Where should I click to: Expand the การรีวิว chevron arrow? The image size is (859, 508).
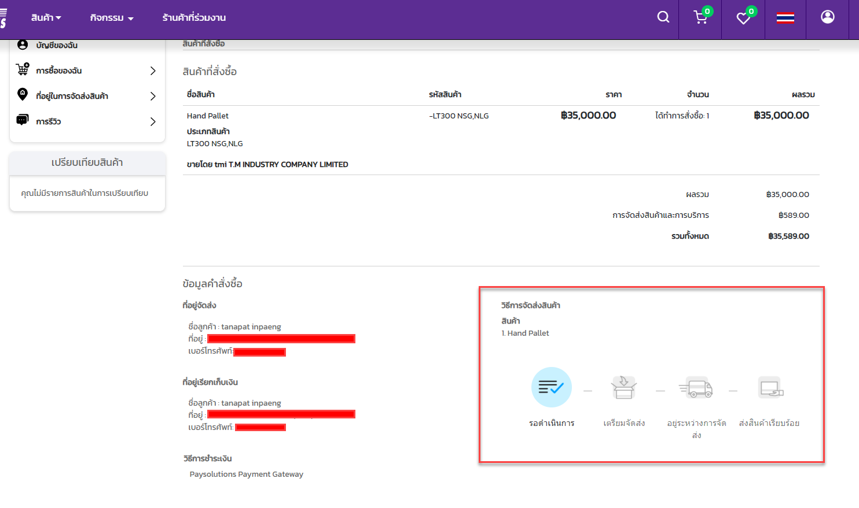tap(153, 121)
